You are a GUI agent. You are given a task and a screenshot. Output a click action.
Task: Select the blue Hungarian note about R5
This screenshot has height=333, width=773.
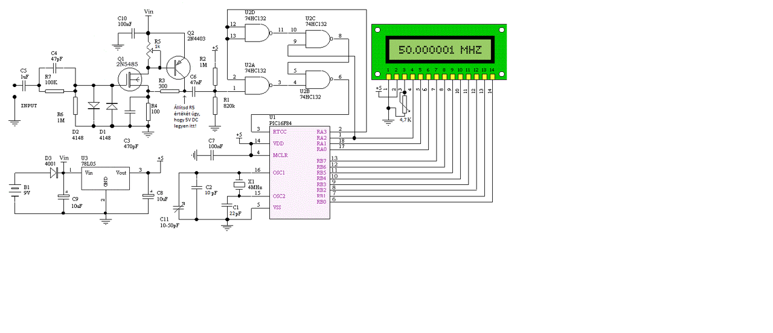(x=189, y=117)
